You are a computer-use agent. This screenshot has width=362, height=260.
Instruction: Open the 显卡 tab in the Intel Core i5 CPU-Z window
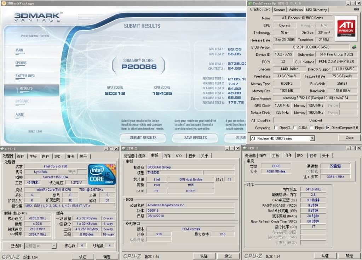coord(71,156)
